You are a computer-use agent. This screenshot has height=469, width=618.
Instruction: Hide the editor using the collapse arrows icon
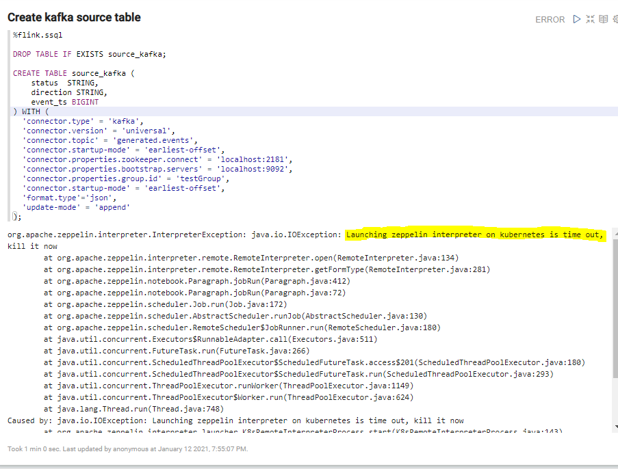(x=590, y=19)
